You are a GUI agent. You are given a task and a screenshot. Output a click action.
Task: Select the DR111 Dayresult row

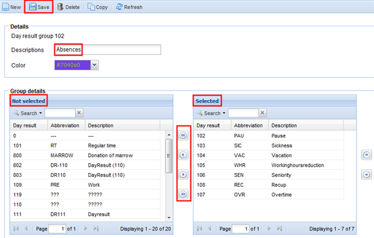pos(85,214)
